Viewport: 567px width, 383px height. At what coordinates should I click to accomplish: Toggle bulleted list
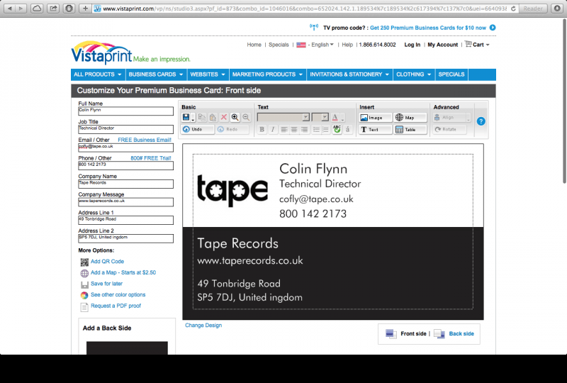[316, 129]
